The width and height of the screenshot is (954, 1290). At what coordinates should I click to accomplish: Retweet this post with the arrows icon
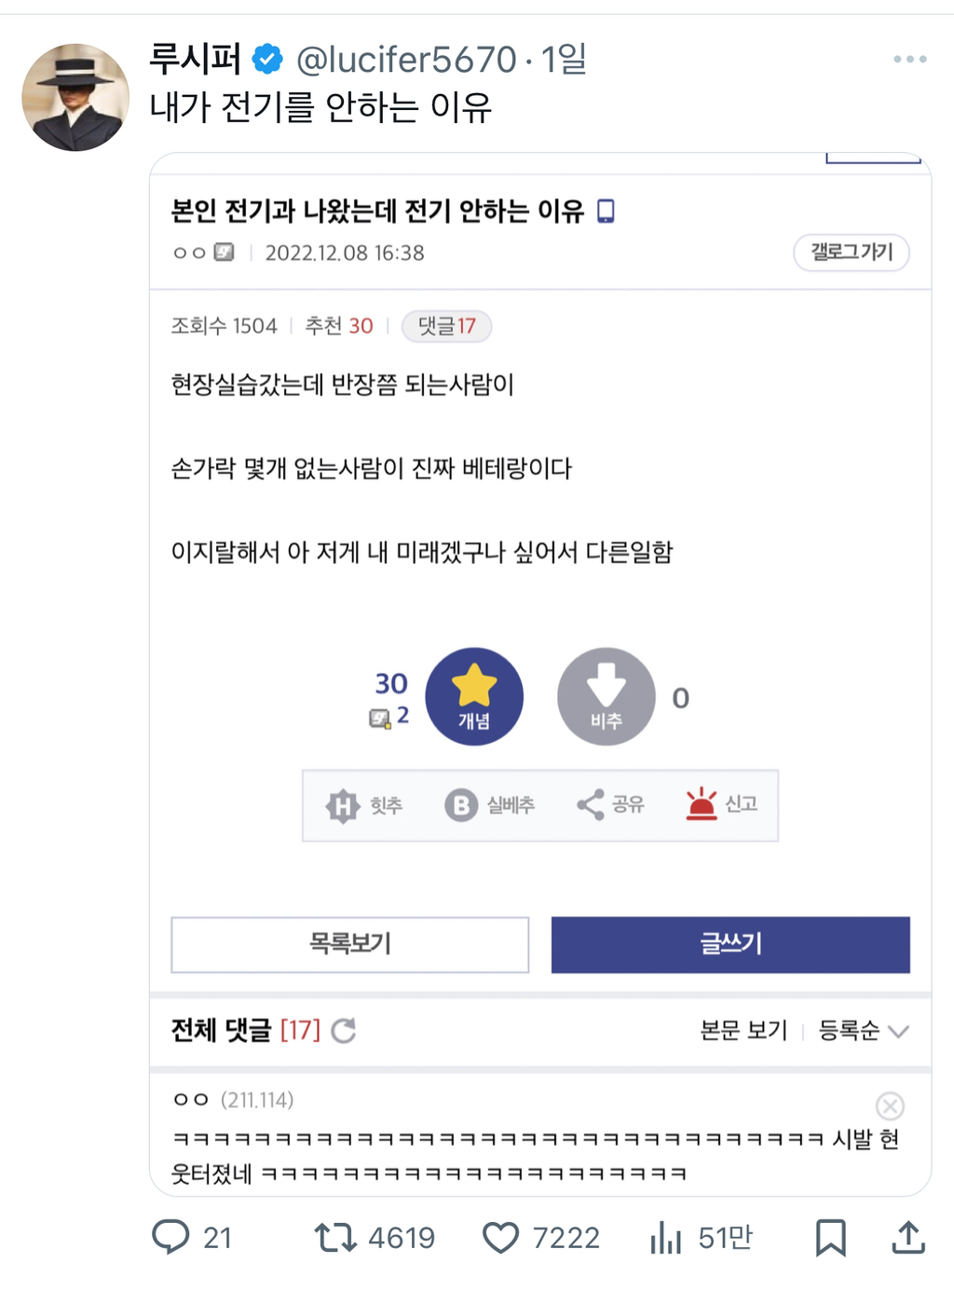[x=335, y=1237]
